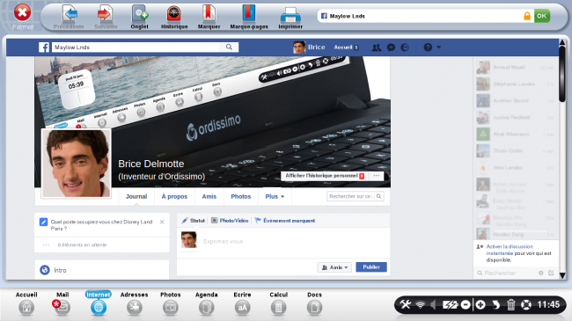Screen dimensions: 572x321
Task: Open Facebook friend requests icon
Action: tap(376, 47)
